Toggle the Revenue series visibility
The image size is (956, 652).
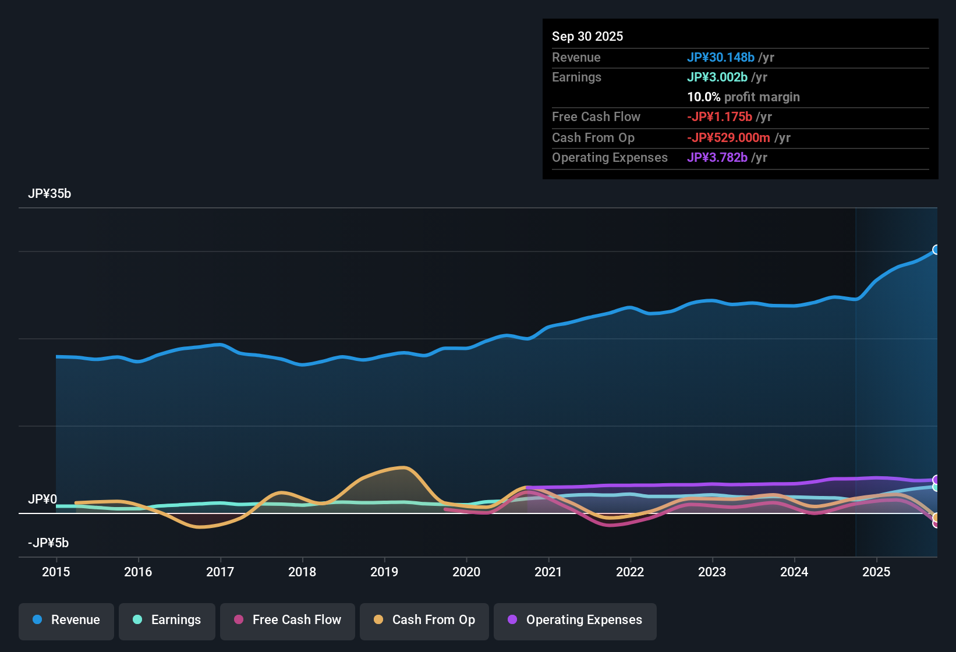point(66,620)
